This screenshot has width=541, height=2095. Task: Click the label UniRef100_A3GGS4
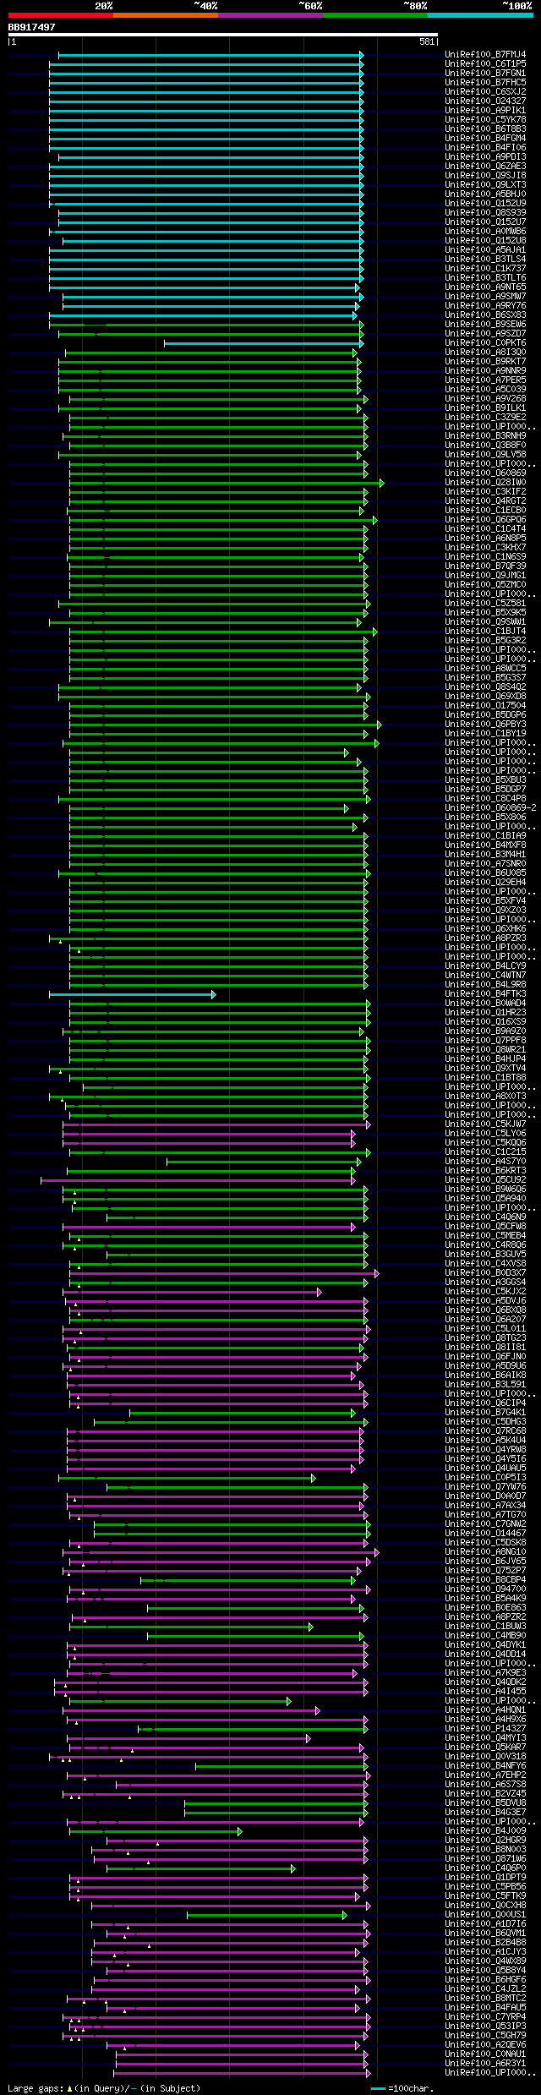[x=485, y=1282]
